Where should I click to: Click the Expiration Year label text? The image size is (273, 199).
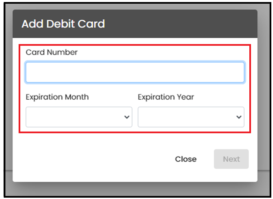(x=166, y=97)
